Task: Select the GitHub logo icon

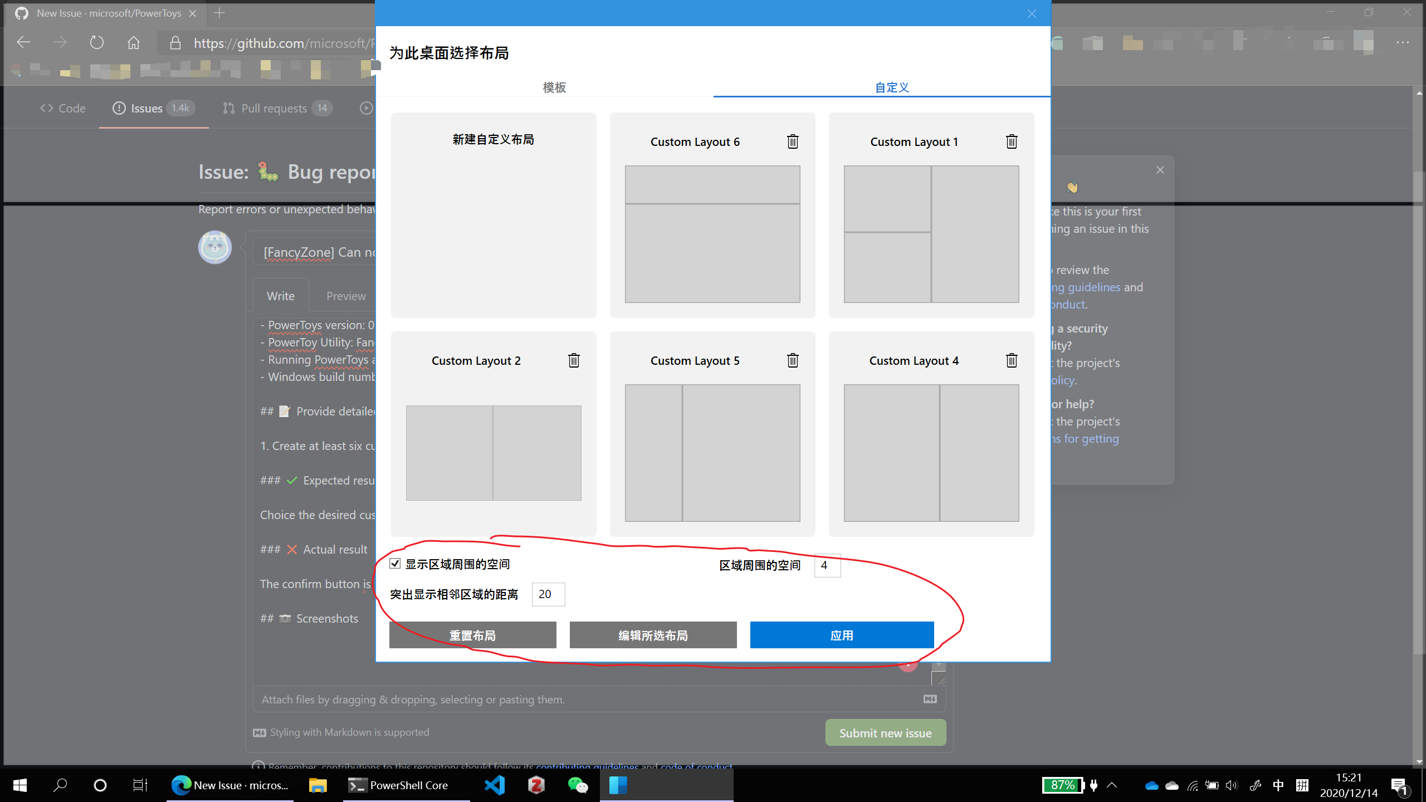Action: point(22,13)
